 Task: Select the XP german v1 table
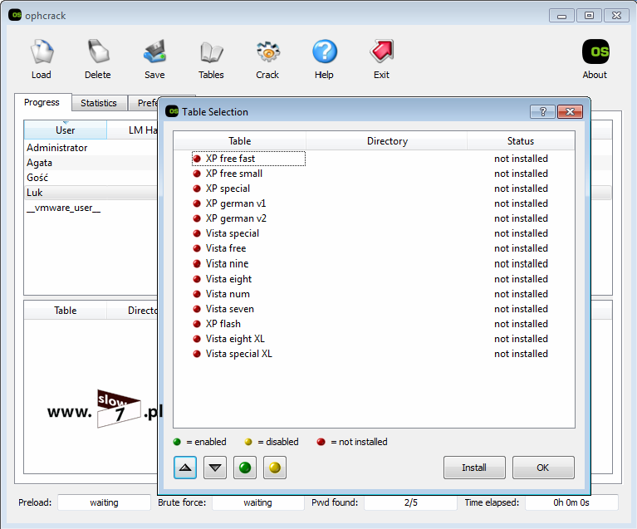pyautogui.click(x=375, y=203)
